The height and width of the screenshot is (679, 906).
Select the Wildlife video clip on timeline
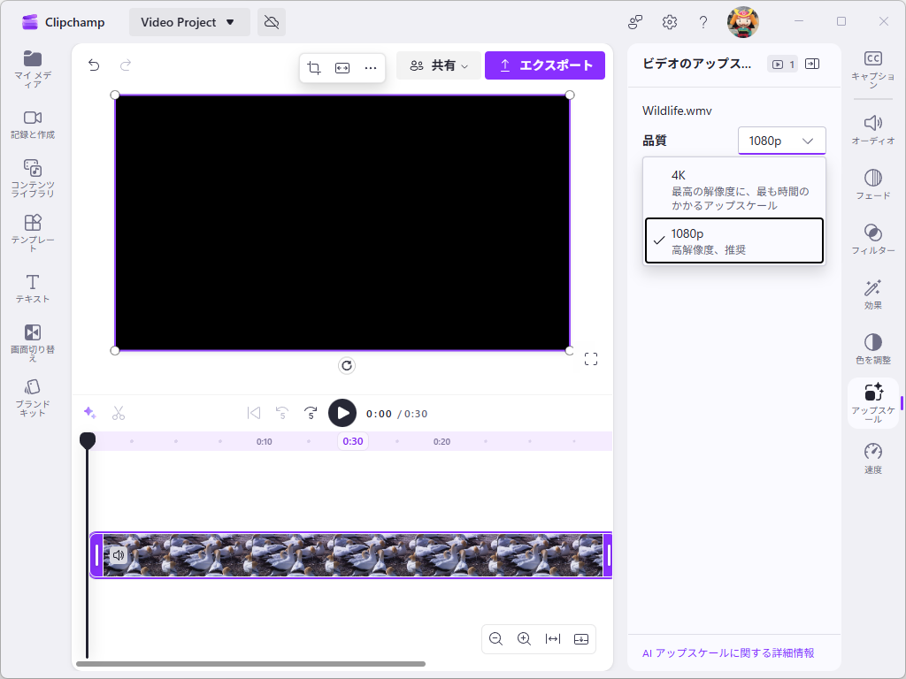[x=351, y=555]
